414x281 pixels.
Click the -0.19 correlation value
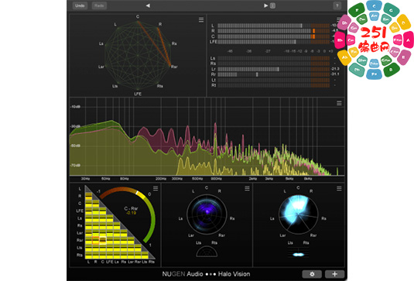click(x=131, y=213)
